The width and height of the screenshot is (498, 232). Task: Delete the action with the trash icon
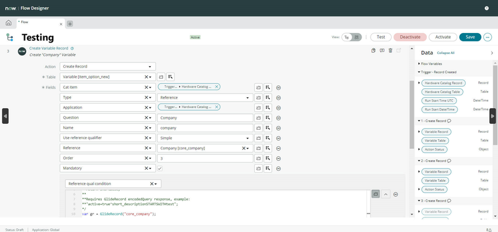click(x=390, y=50)
